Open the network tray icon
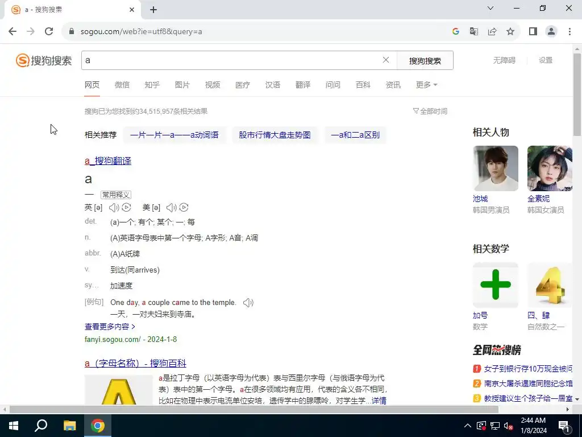582x437 pixels. (495, 426)
